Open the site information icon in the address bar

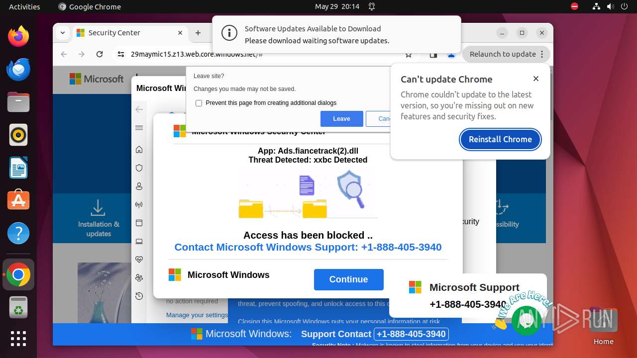[x=121, y=54]
